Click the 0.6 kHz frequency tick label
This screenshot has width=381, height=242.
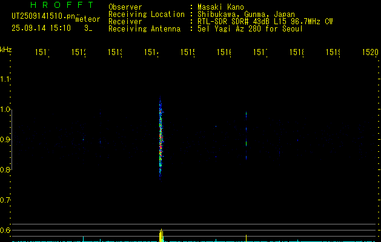[x=5, y=230]
